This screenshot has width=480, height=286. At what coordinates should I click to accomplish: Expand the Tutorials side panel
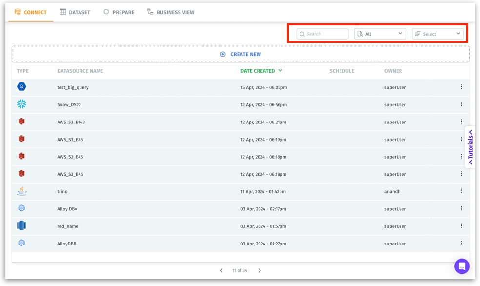tap(470, 147)
